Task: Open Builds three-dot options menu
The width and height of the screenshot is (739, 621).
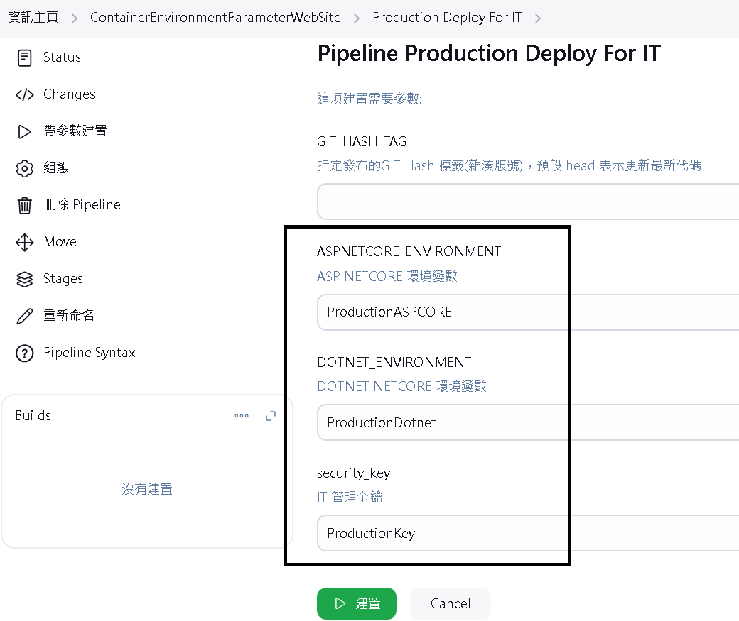Action: (242, 416)
